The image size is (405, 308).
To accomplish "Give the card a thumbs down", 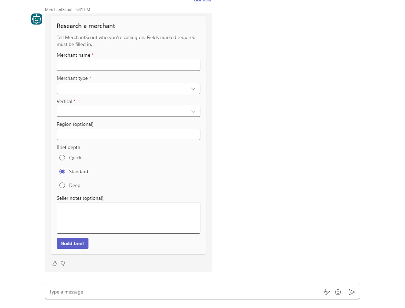I will point(63,263).
